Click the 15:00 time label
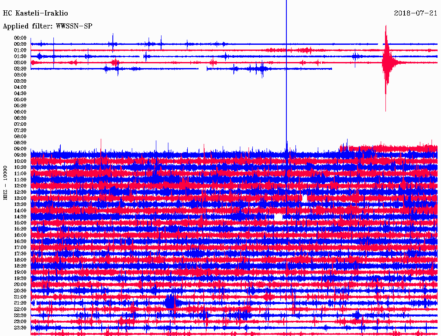Viewport: 441px width, 336px height. pyautogui.click(x=20, y=223)
